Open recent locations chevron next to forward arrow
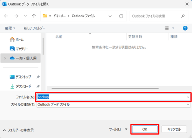This screenshot has width=192, height=138. point(25,16)
